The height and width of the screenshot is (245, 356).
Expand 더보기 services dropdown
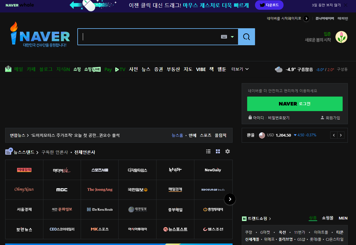(240, 69)
